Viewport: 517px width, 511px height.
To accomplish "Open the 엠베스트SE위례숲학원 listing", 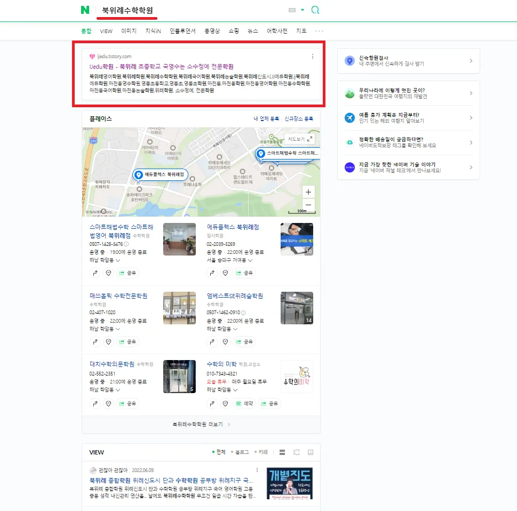I will pos(235,296).
